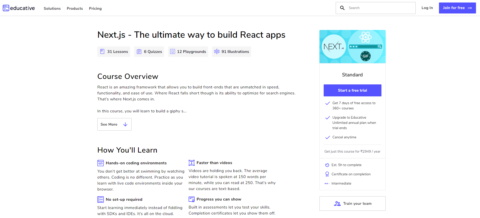This screenshot has width=480, height=218.
Task: Click the clock icon beside Est. 5h
Action: (x=327, y=165)
